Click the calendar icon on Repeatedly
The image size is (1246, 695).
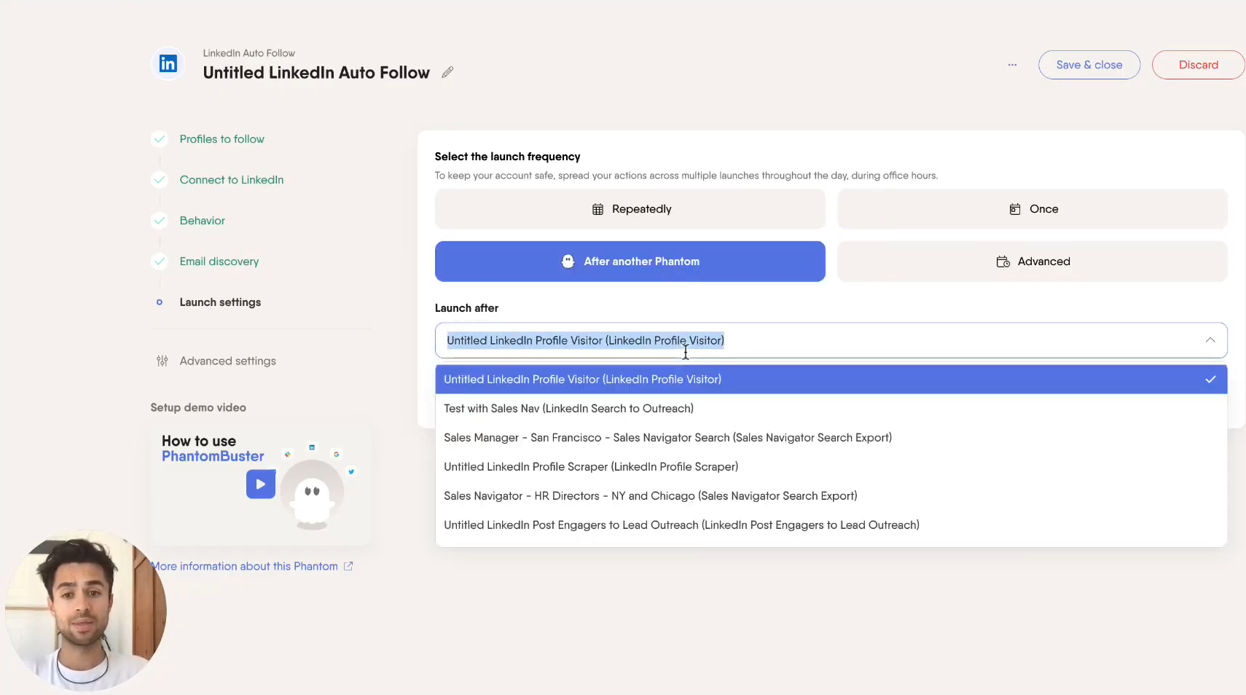click(x=597, y=210)
